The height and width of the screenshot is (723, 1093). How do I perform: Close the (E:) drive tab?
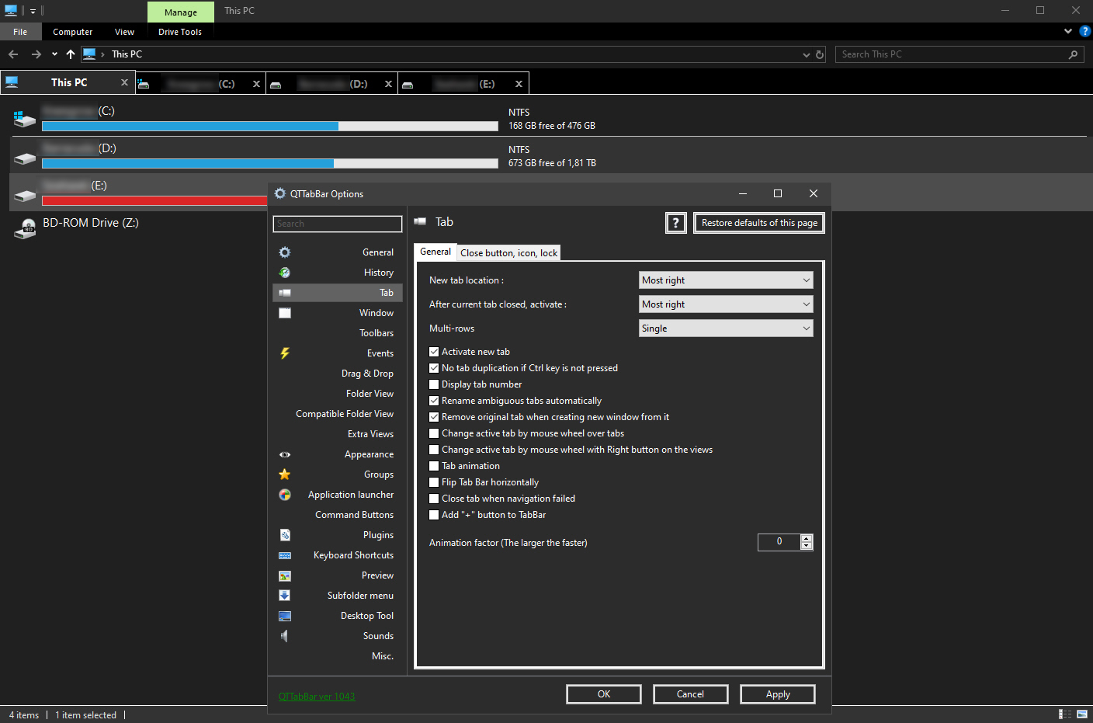[x=519, y=84]
